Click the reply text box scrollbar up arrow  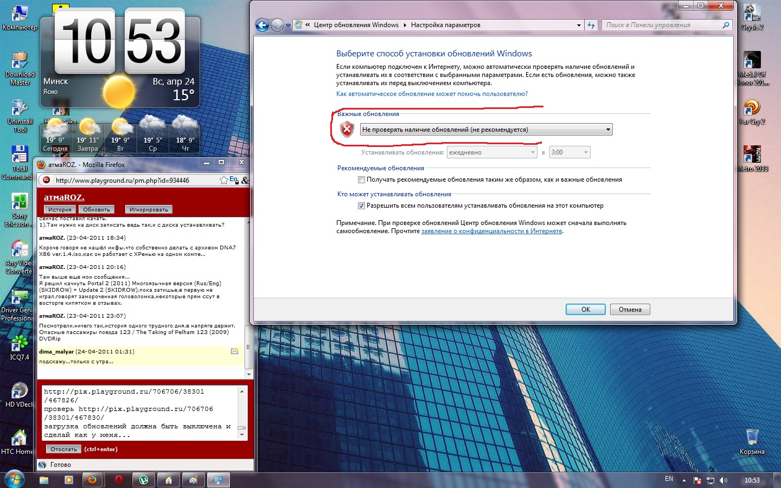(242, 391)
